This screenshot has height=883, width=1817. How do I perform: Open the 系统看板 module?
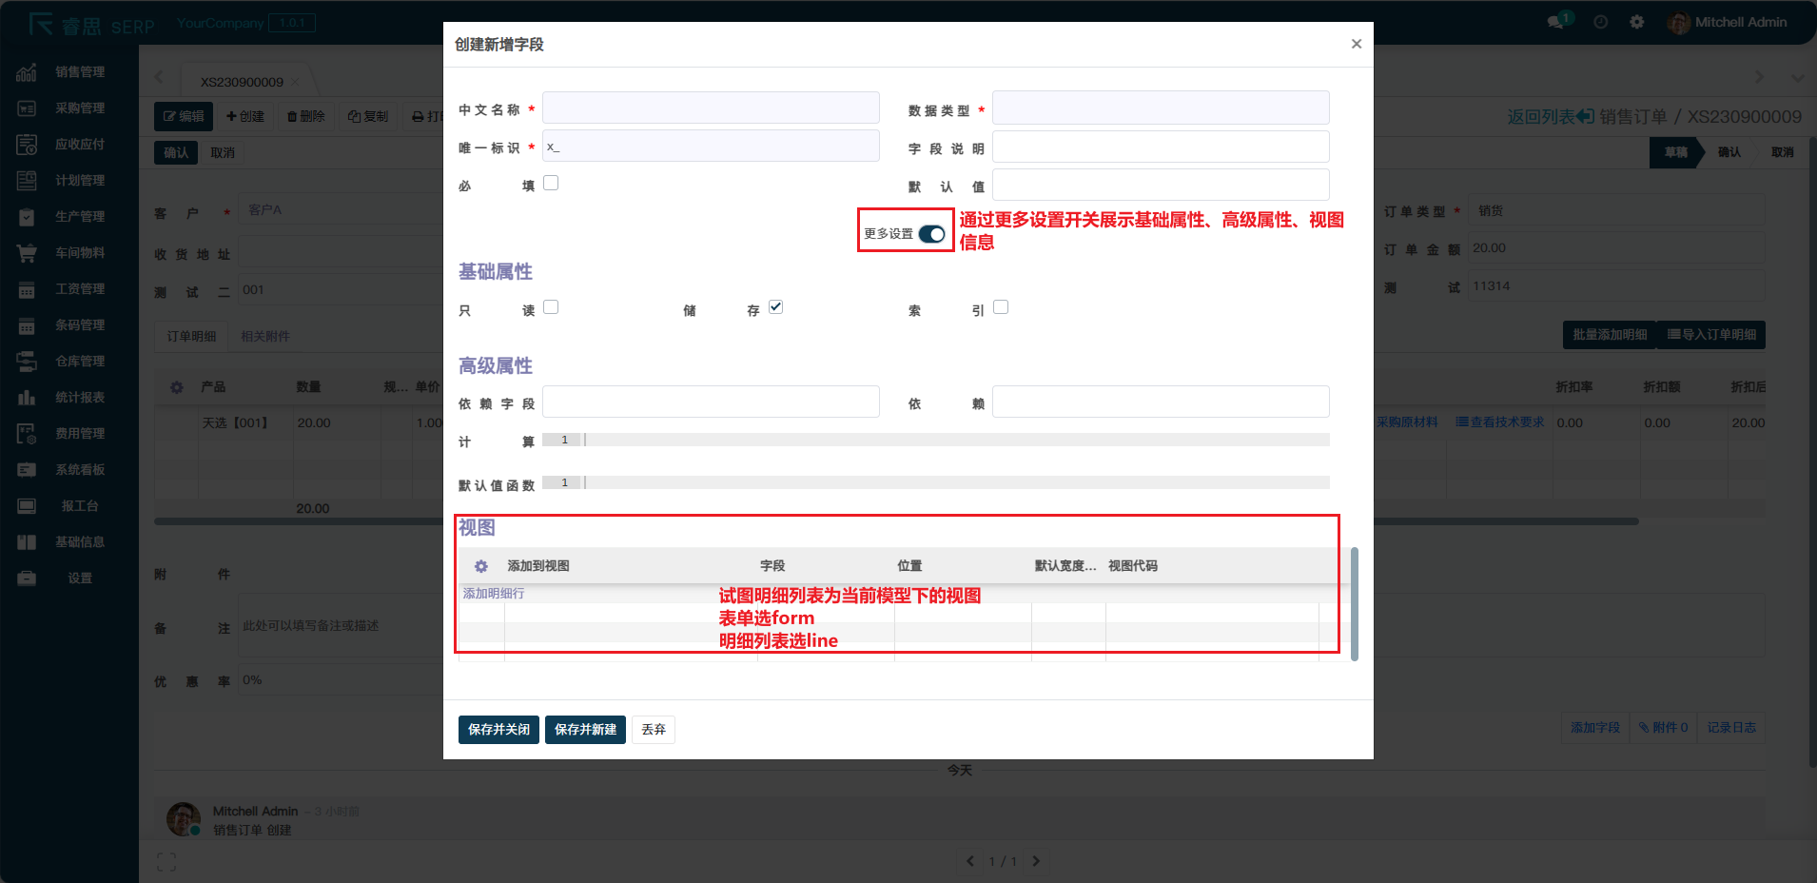coord(80,469)
